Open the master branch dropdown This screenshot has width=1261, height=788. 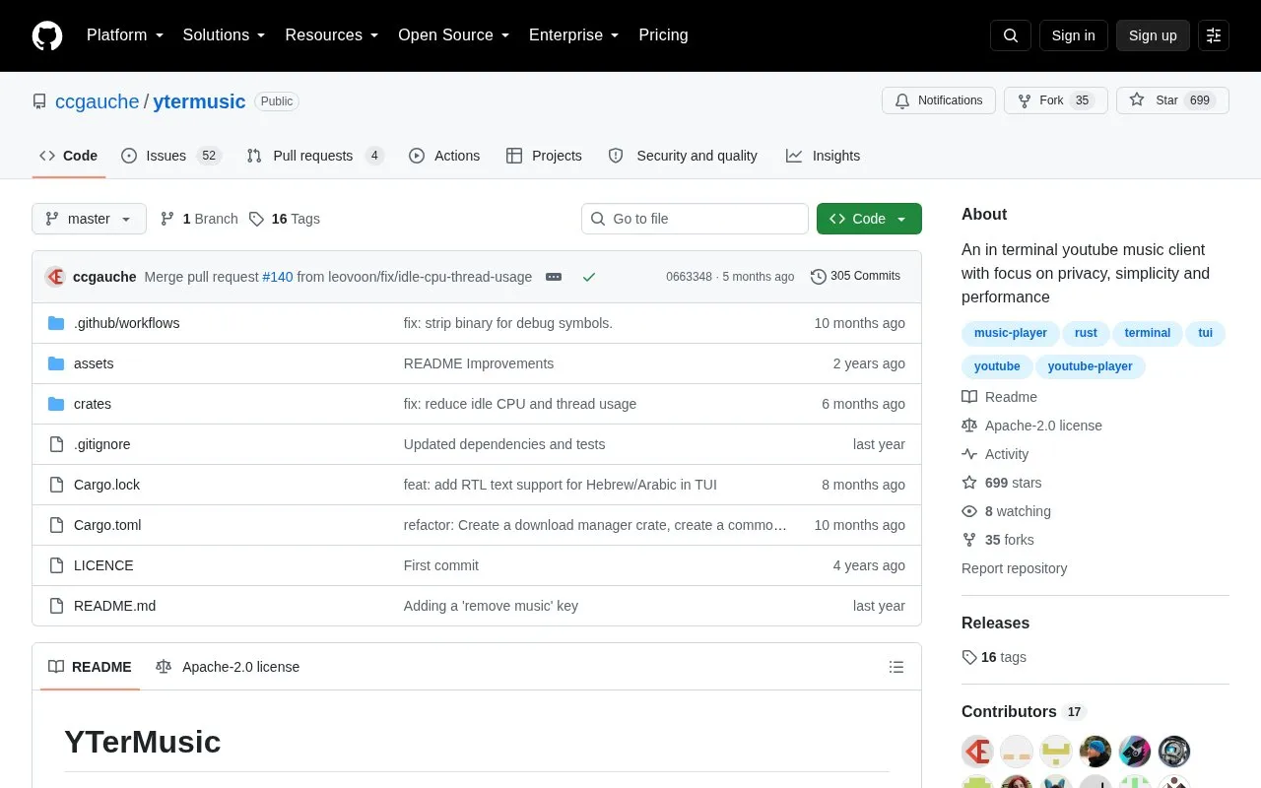pos(89,219)
